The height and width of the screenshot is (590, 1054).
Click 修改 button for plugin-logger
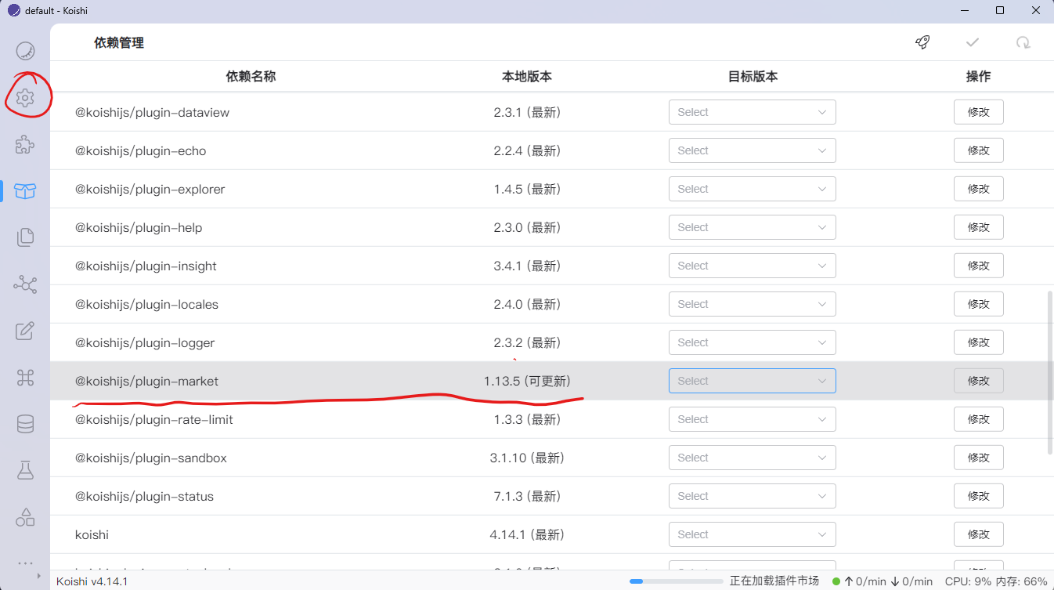point(978,342)
